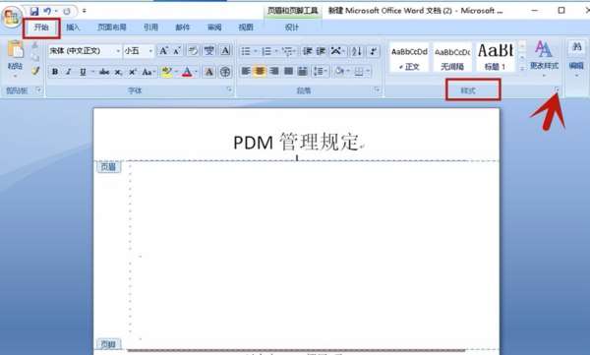
Task: Switch to the Insert ribbon tab
Action: click(74, 28)
